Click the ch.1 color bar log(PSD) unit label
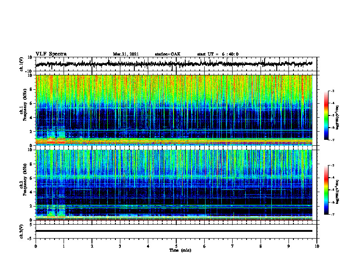This screenshot has width=357, height=276. point(338,117)
